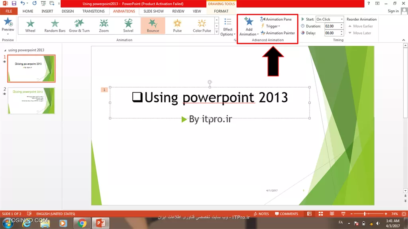Increase animation duration with up arrow
Image resolution: width=408 pixels, height=229 pixels.
[x=341, y=25]
